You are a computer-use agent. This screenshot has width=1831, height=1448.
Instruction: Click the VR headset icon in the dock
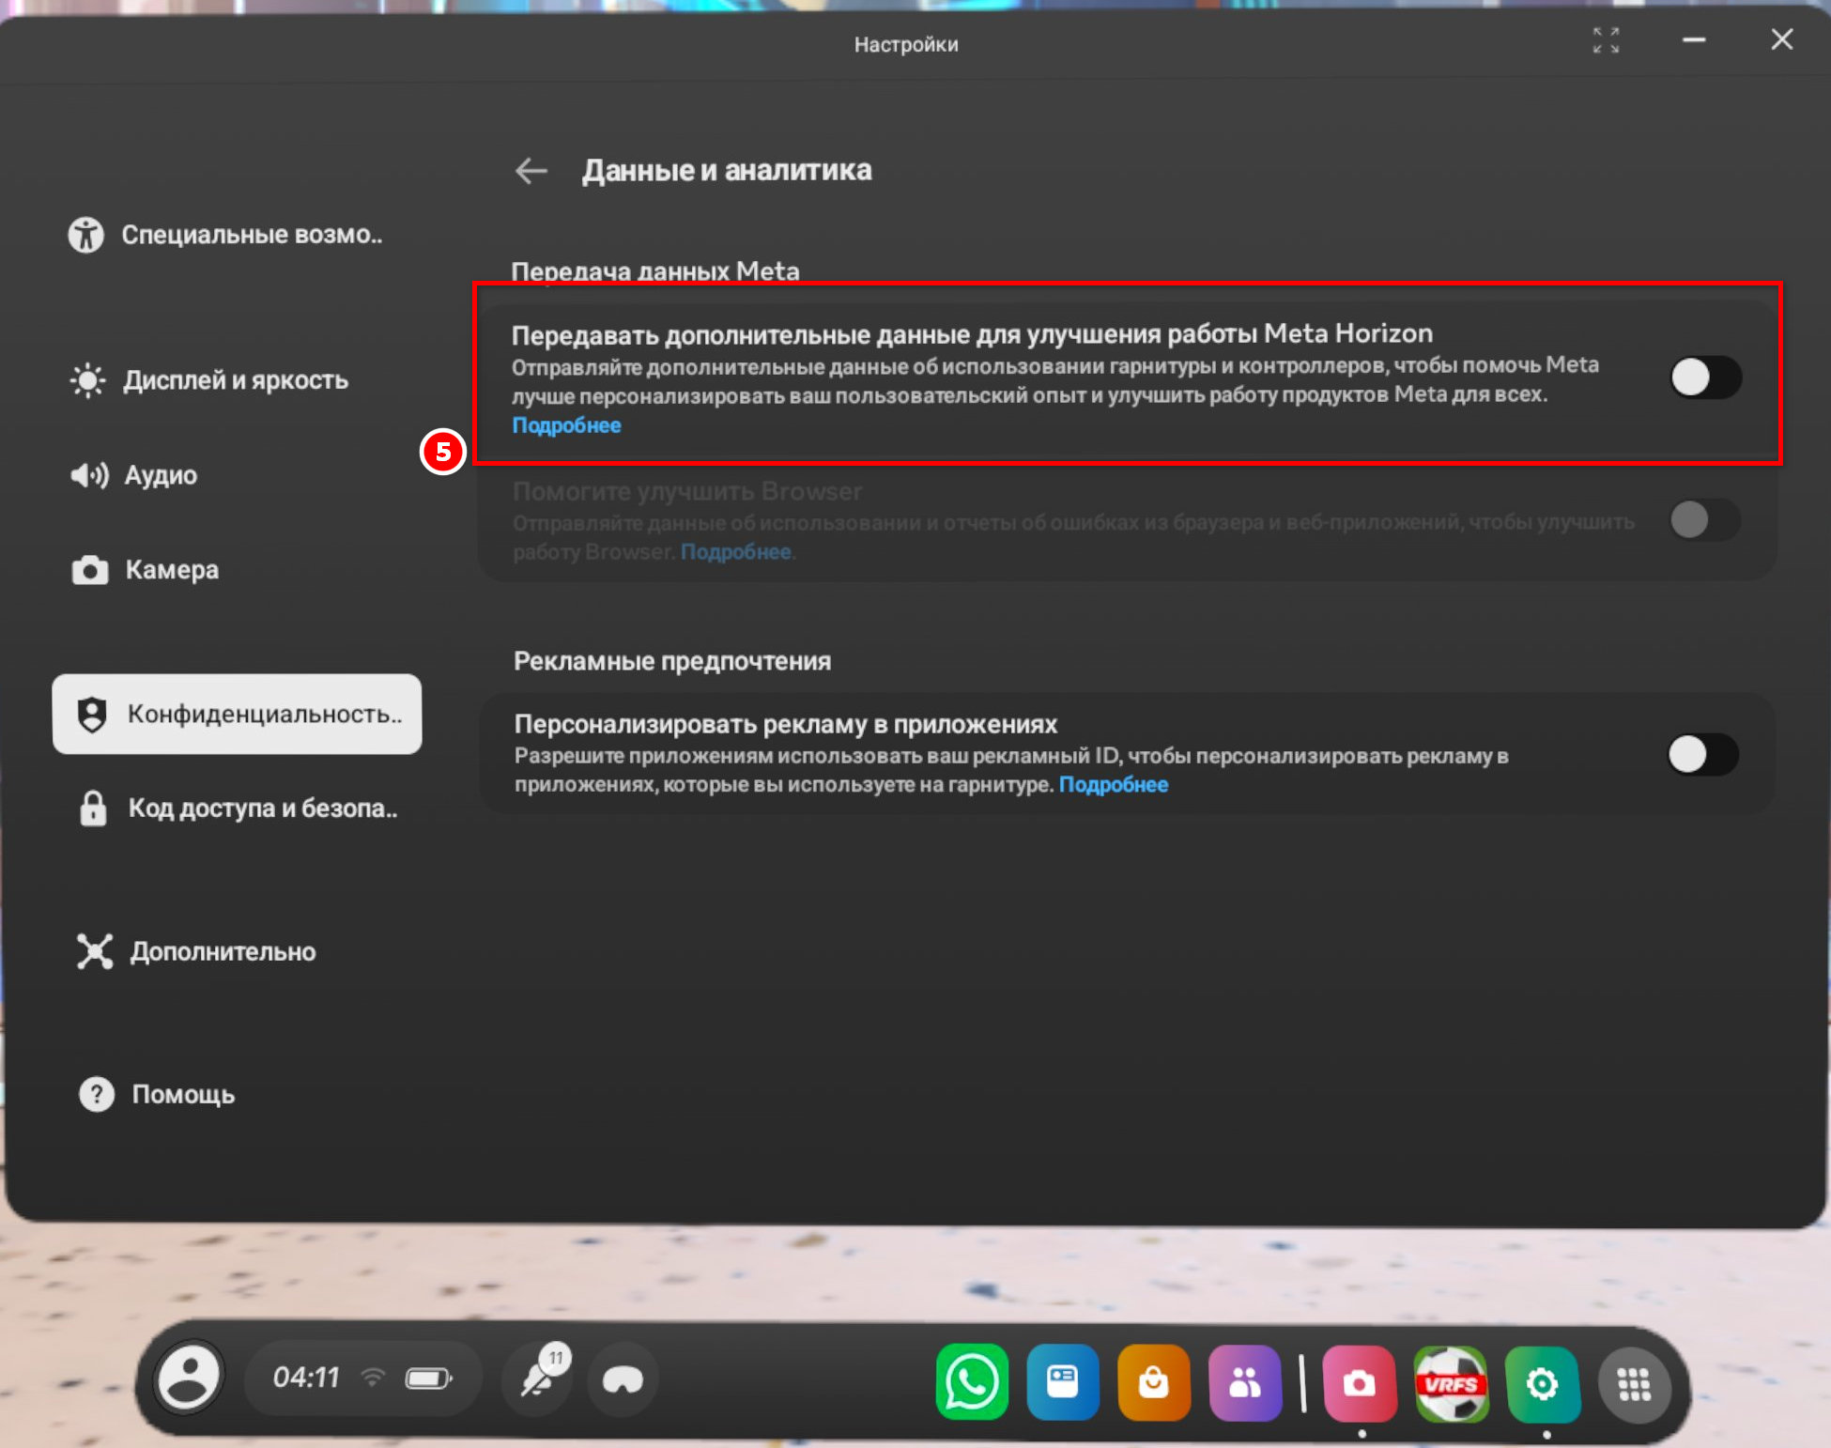623,1379
